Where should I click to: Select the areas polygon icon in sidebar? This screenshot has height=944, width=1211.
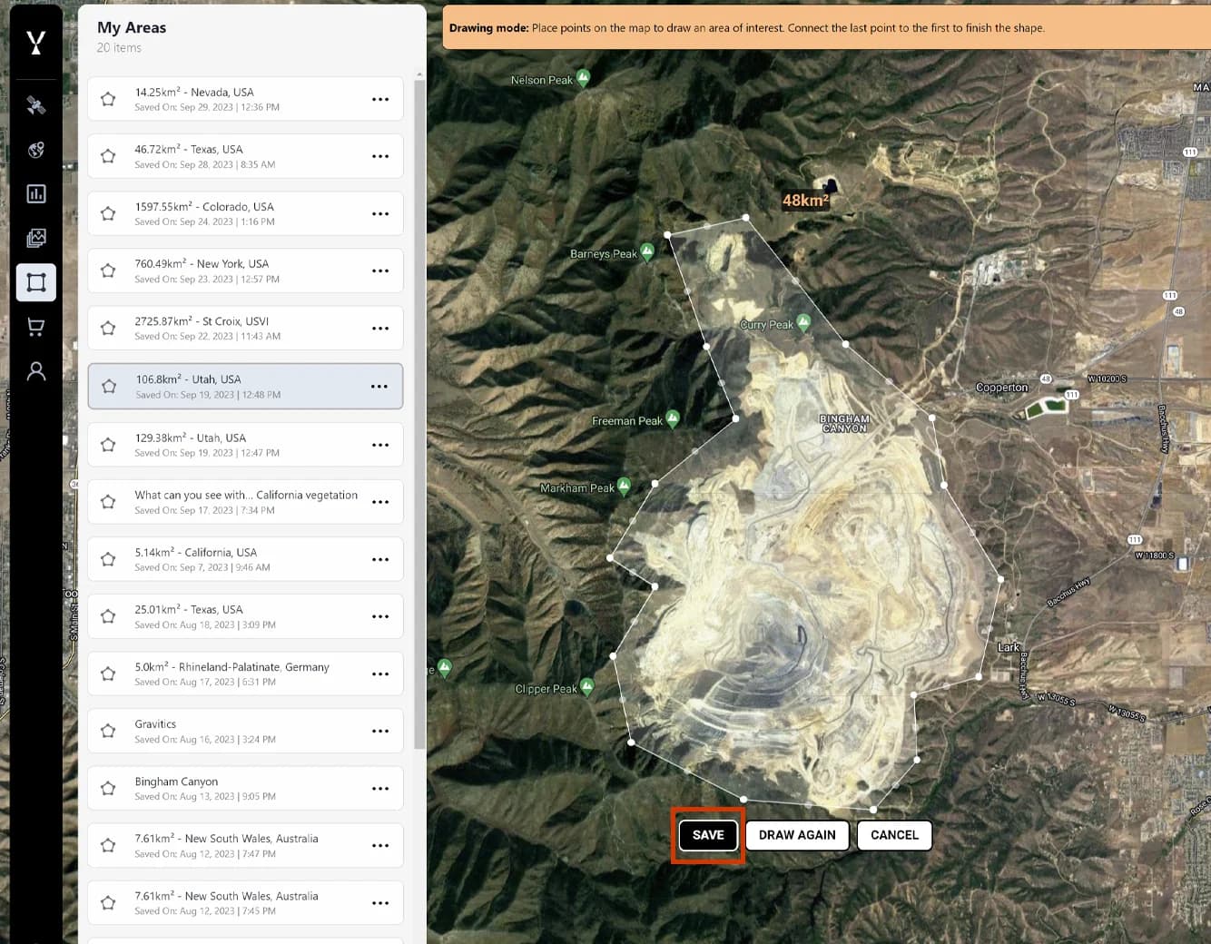(36, 282)
